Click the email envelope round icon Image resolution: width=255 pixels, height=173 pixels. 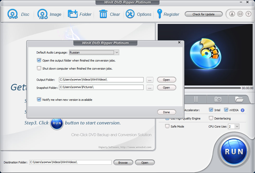coord(240,14)
